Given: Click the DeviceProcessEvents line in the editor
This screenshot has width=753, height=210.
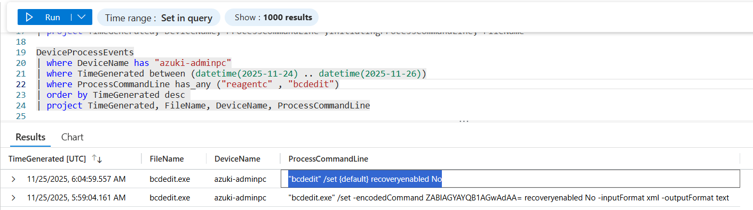Looking at the screenshot, I should click(85, 53).
